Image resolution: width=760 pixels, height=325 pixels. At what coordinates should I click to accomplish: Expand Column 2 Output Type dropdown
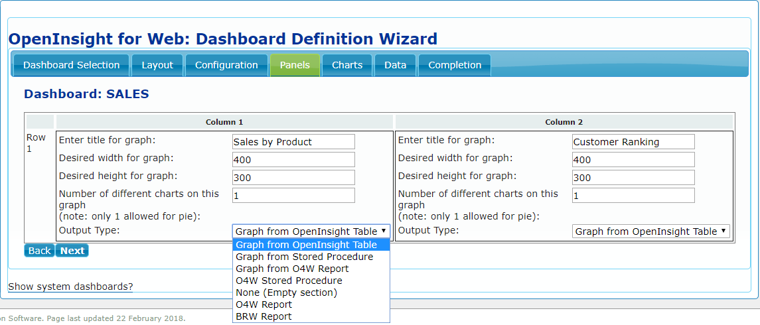[x=650, y=231]
